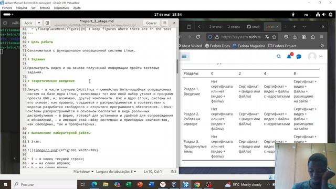336x189 pixels.
Task: Open tracking protection shield icon
Action: (210, 37)
